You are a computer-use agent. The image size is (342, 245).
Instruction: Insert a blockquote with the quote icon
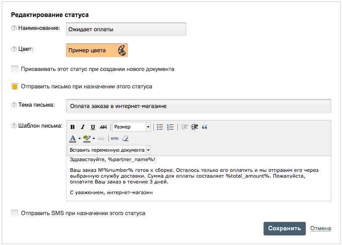coord(205,127)
